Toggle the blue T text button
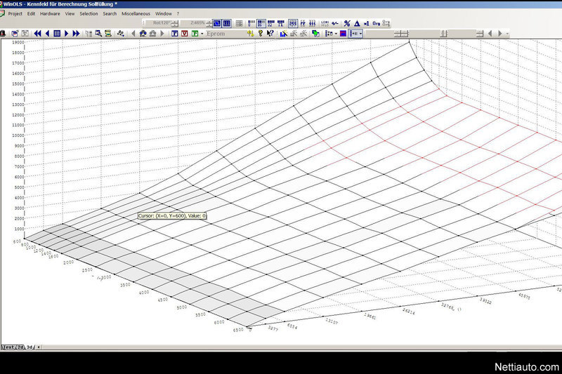Screen dimensions: 562x374 pyautogui.click(x=174, y=33)
